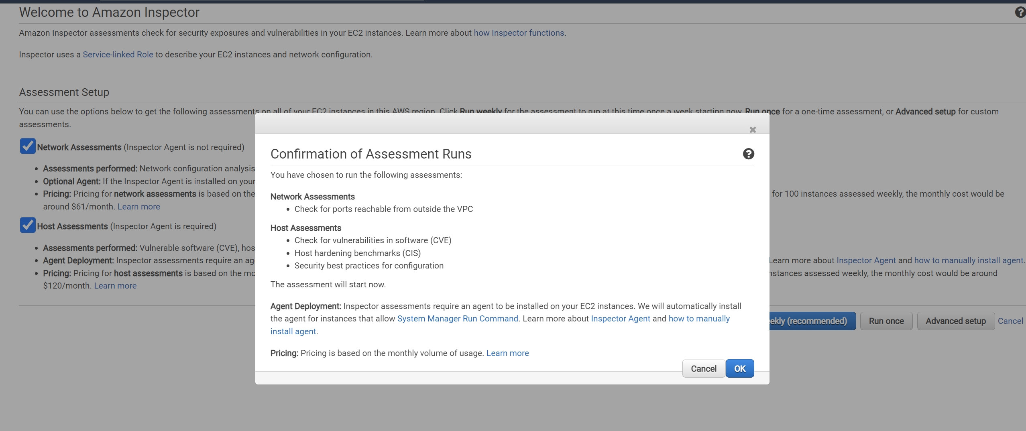Viewport: 1026px width, 431px height.
Task: Select text 'Security best practices for configuration'
Action: pyautogui.click(x=369, y=266)
